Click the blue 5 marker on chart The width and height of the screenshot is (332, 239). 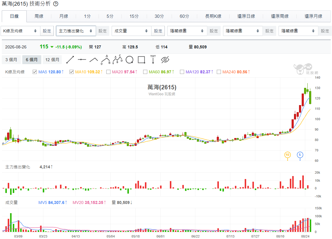[300, 155]
